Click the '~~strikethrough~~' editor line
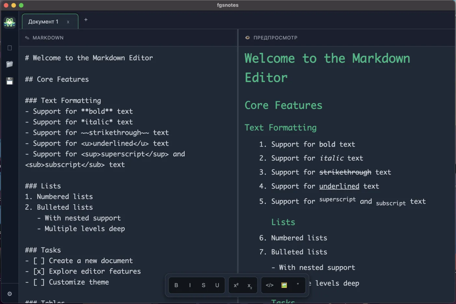 (x=97, y=133)
